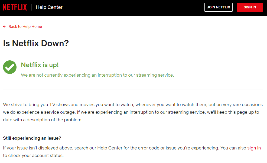Open the Help Center header link
This screenshot has height=163, width=267.
tap(49, 7)
